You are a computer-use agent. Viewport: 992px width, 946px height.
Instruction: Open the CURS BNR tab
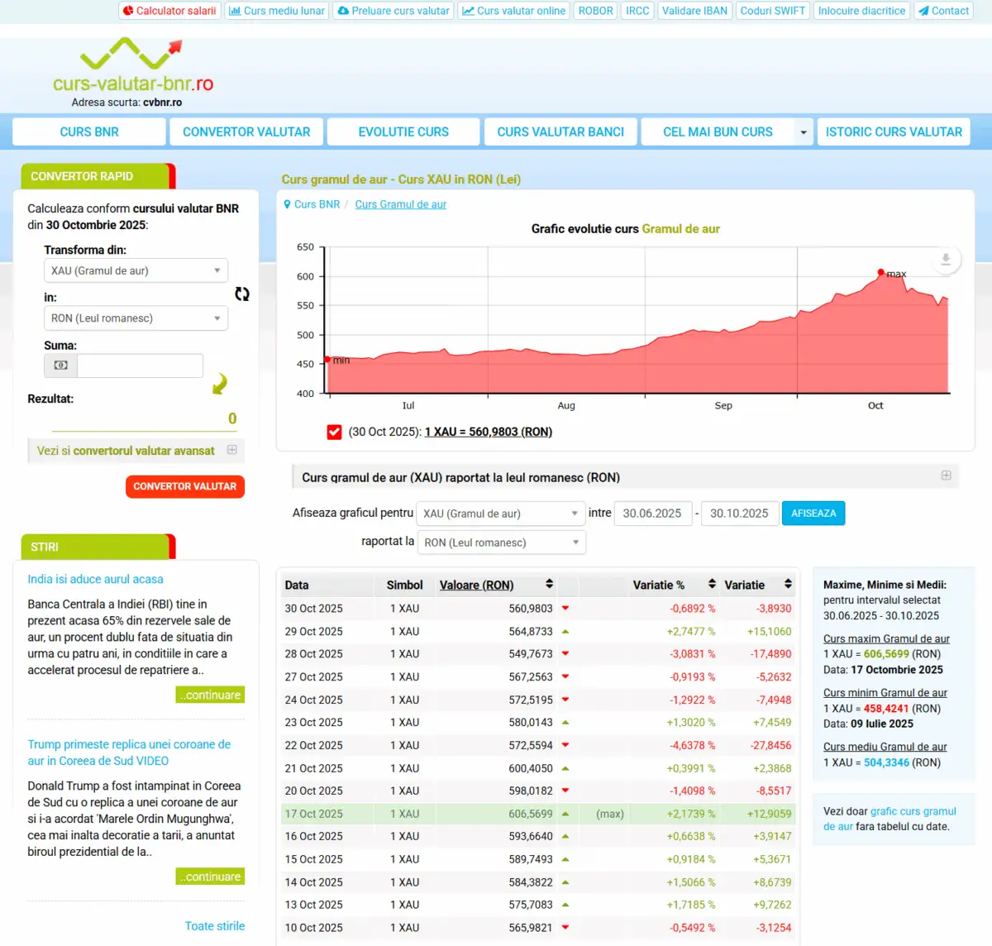89,132
